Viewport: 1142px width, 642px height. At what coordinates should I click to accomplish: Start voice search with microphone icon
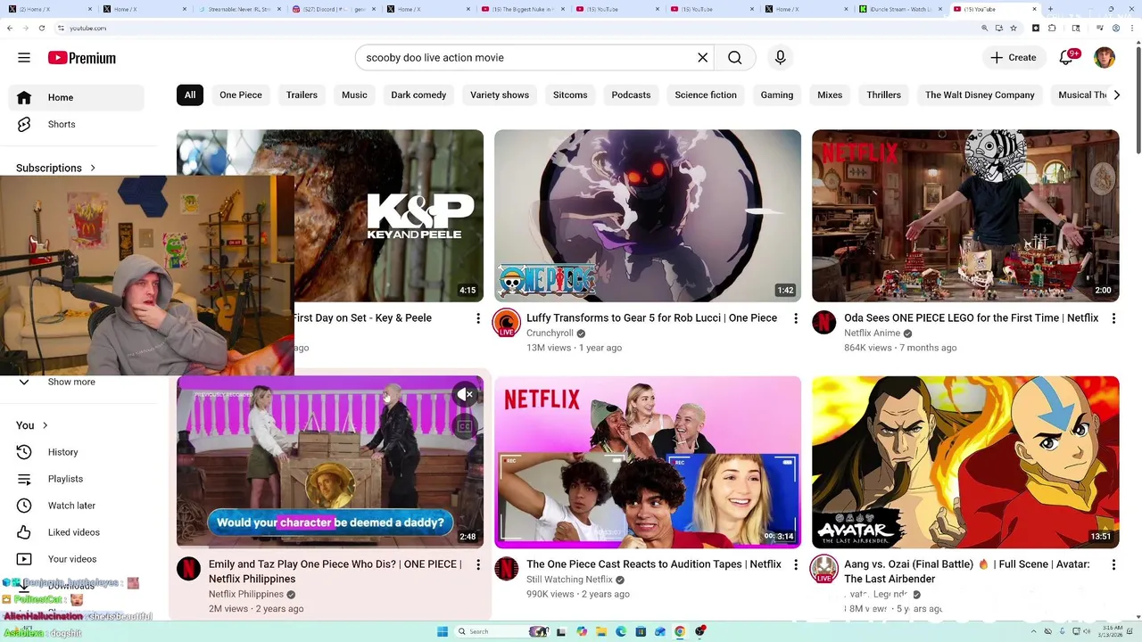[x=781, y=58]
